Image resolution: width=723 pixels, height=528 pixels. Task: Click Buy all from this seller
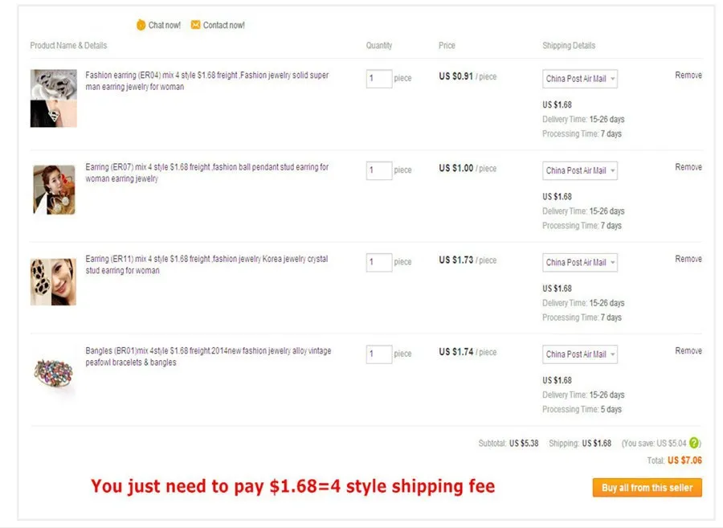coord(647,488)
